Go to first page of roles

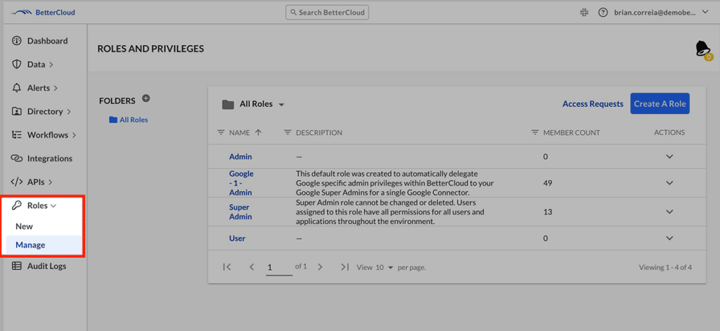point(226,267)
